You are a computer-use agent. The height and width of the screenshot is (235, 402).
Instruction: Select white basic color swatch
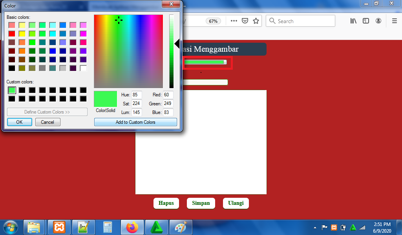(x=83, y=68)
